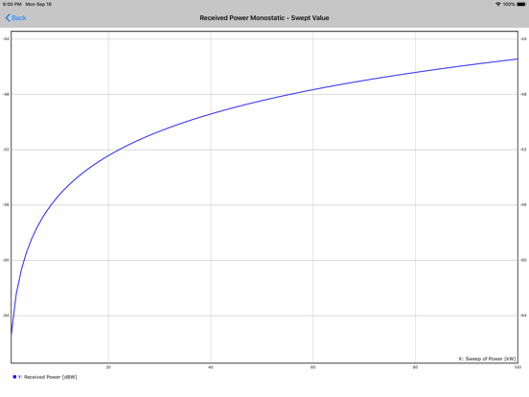The image size is (529, 397).
Task: Go back using the Back button
Action: pos(16,18)
